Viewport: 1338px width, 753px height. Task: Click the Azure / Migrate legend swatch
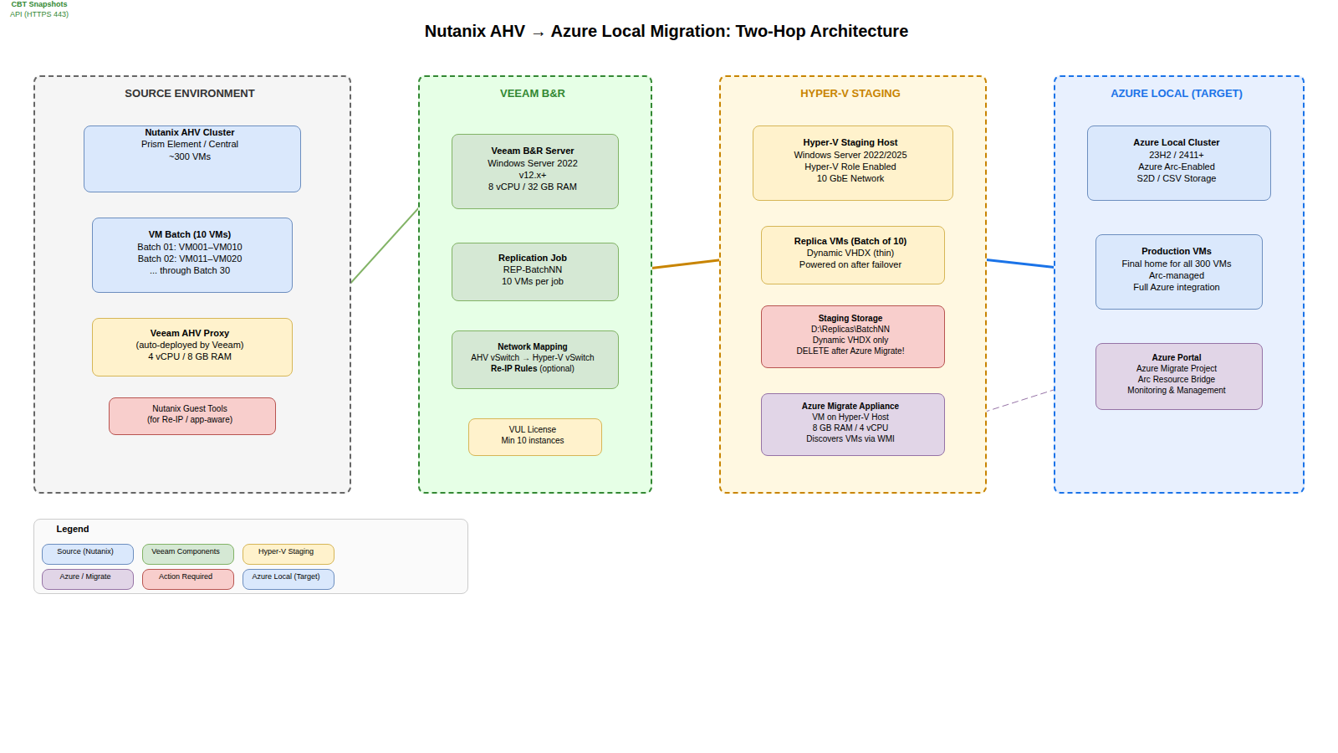point(88,579)
